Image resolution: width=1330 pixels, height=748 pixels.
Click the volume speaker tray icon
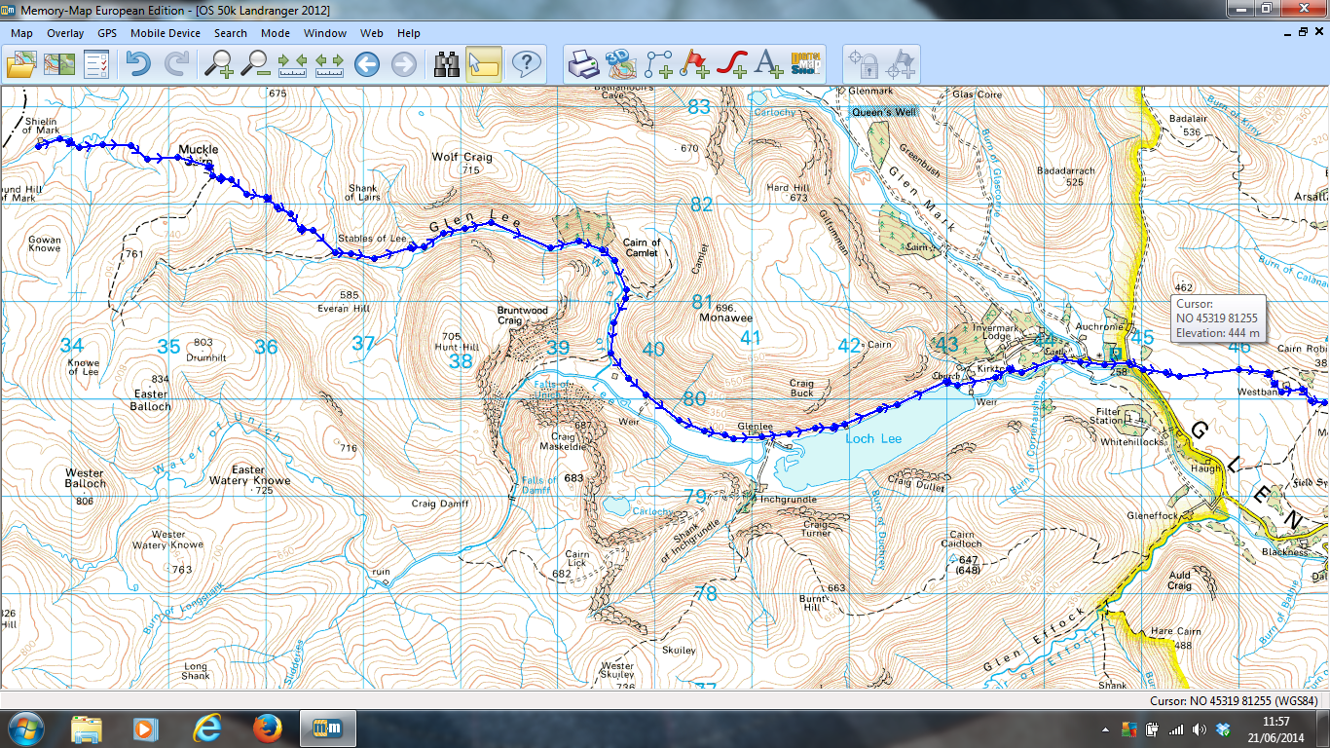click(x=1200, y=729)
